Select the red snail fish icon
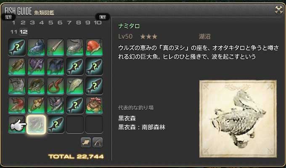Screen dimensions: 286x168 click(x=94, y=47)
